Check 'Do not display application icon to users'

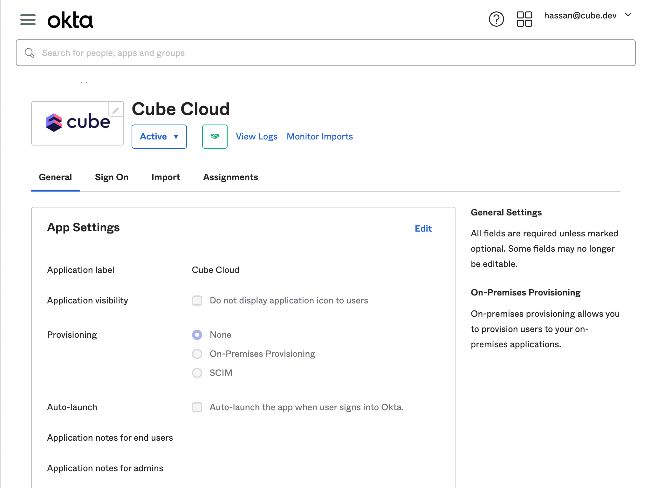tap(197, 301)
